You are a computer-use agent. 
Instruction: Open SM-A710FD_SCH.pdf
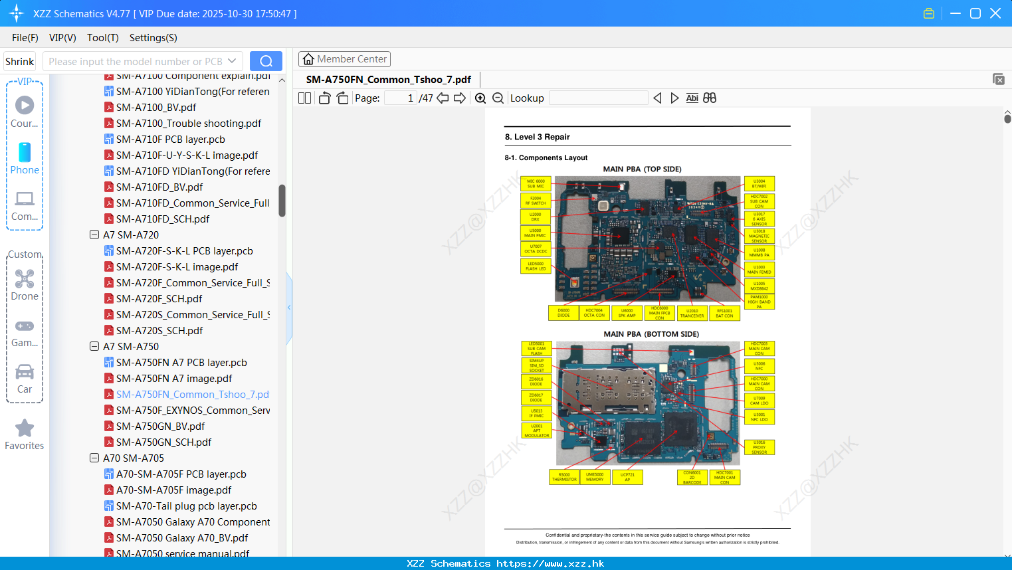(163, 219)
